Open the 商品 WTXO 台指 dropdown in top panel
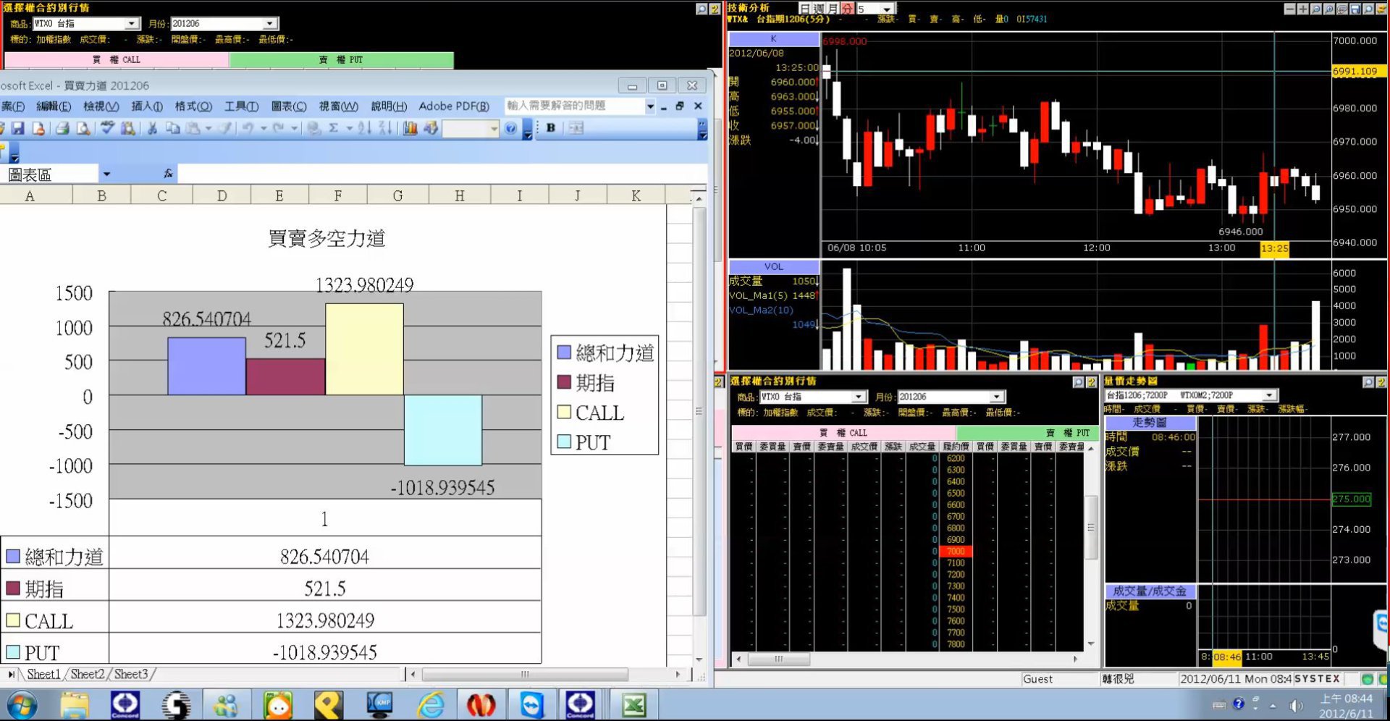 pos(132,23)
